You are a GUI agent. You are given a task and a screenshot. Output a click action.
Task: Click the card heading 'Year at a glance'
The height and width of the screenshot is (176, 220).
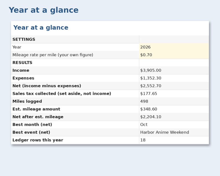41,27
